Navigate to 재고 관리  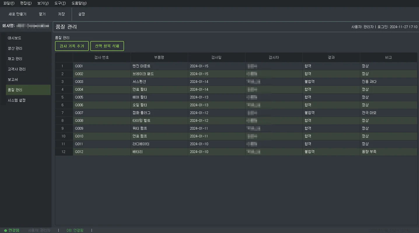coord(15,59)
